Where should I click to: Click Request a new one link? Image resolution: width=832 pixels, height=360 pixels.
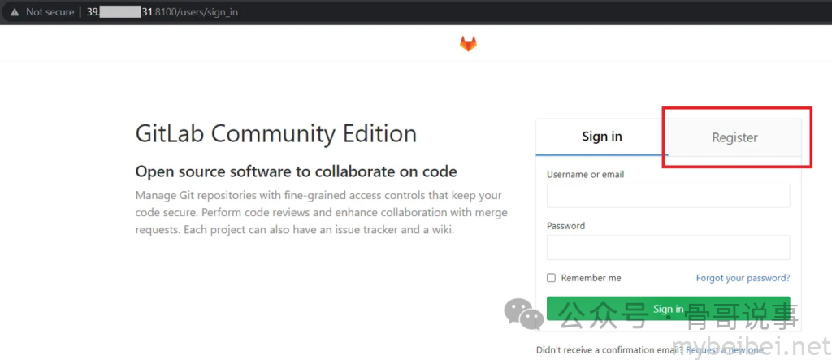tap(726, 350)
